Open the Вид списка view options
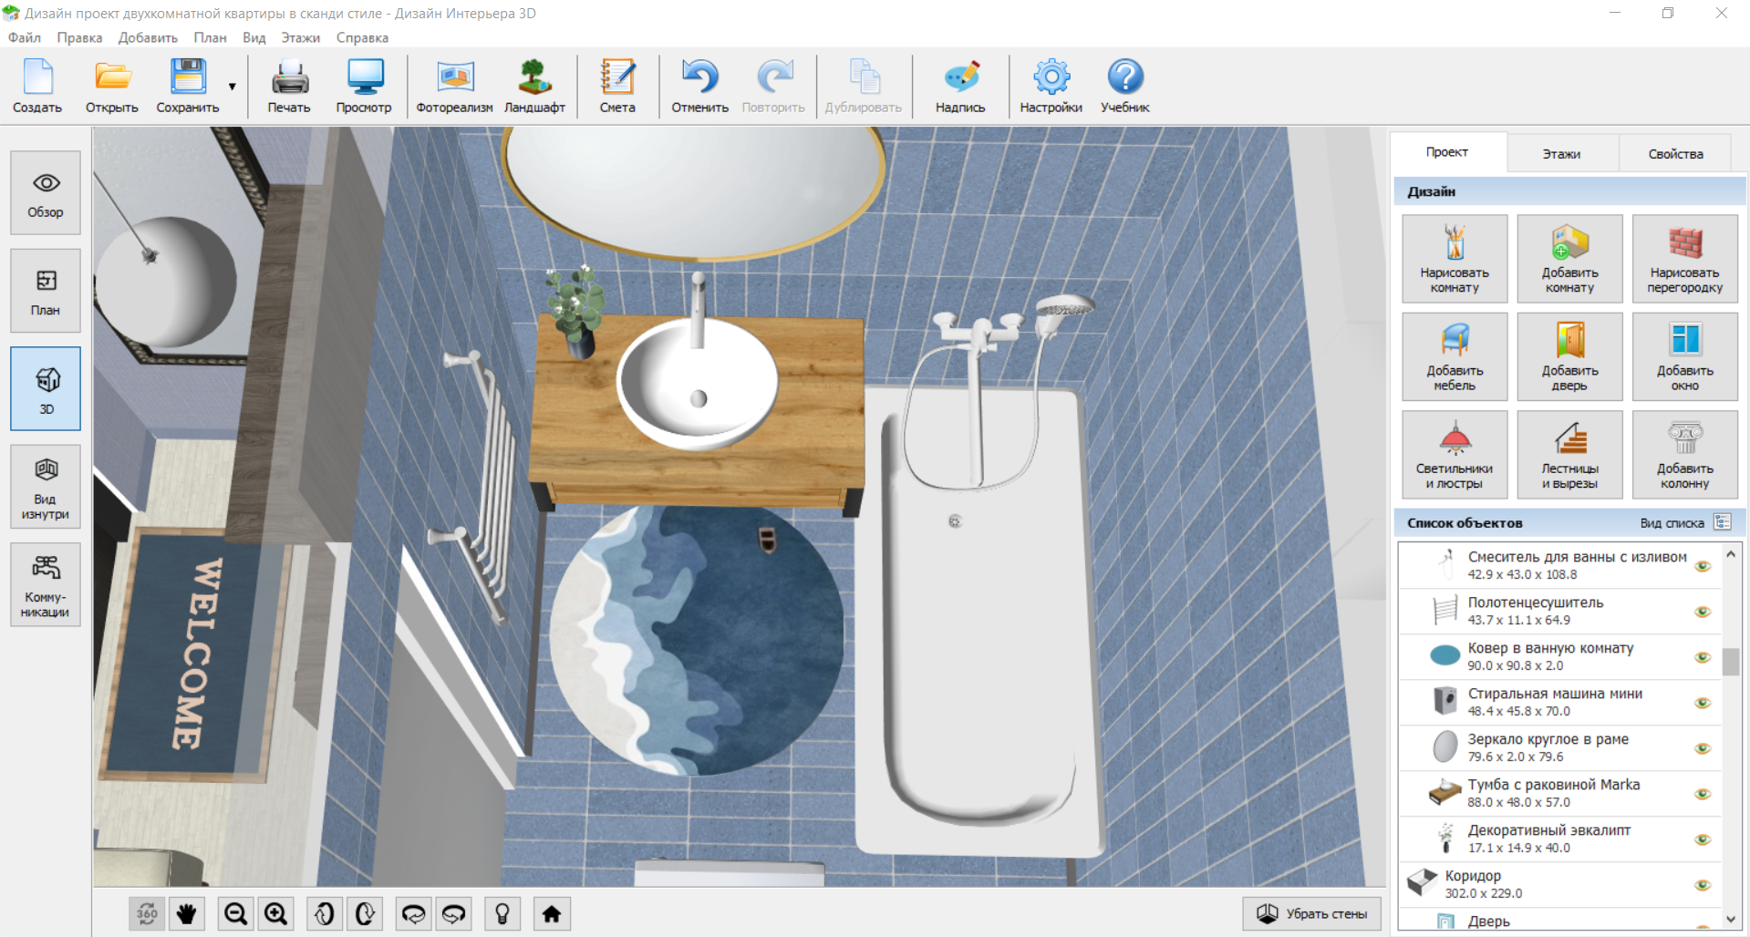 1722,522
